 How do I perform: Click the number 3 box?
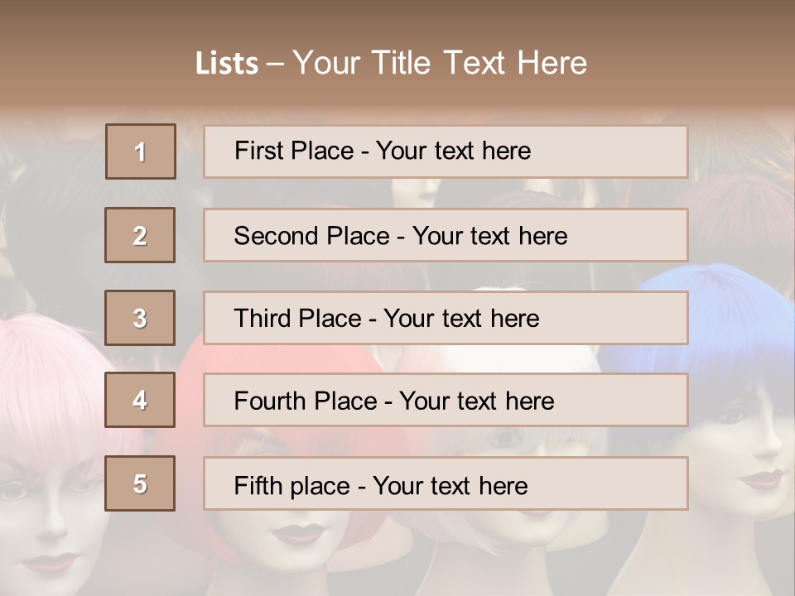(140, 318)
